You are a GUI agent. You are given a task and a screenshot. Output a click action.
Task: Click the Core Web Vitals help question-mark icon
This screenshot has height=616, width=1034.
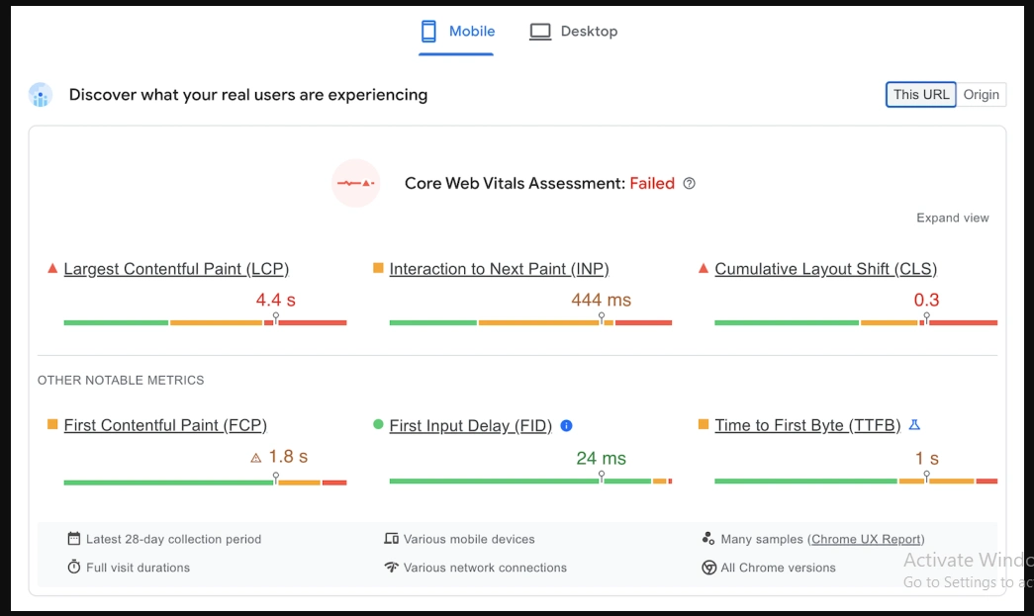coord(690,184)
